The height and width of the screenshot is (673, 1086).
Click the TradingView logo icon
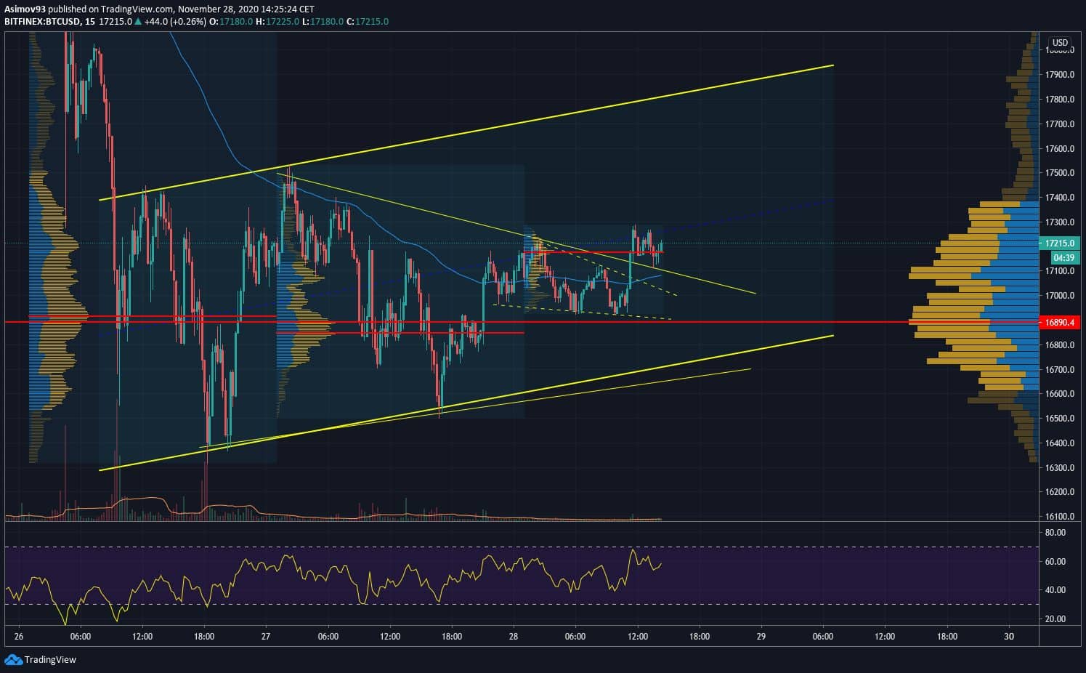[12, 659]
